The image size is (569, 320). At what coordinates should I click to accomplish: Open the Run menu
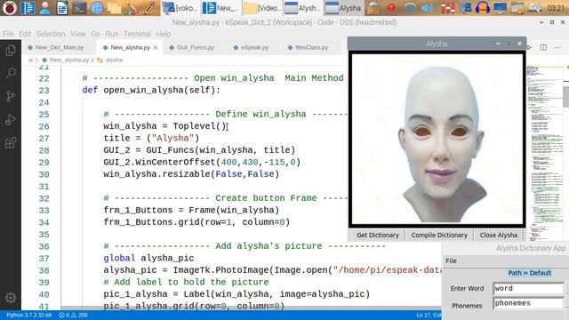pyautogui.click(x=112, y=34)
